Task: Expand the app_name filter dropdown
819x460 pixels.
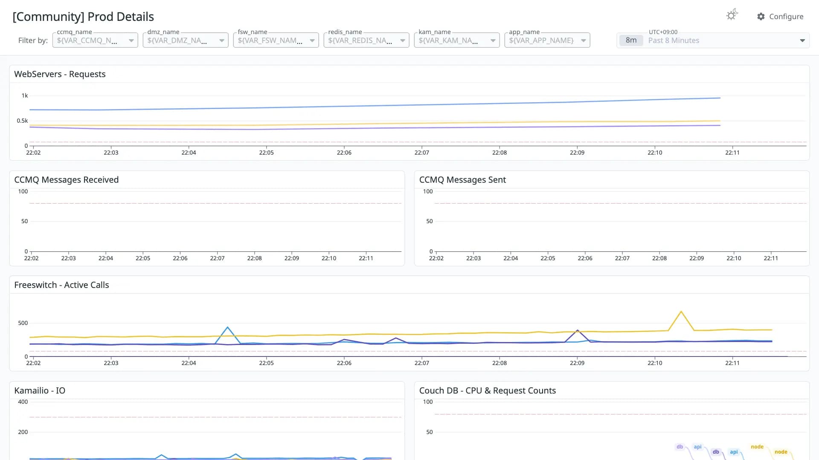Action: point(547,40)
